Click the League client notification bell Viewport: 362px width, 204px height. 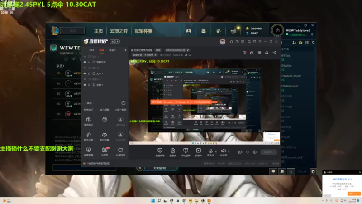pyautogui.click(x=312, y=34)
